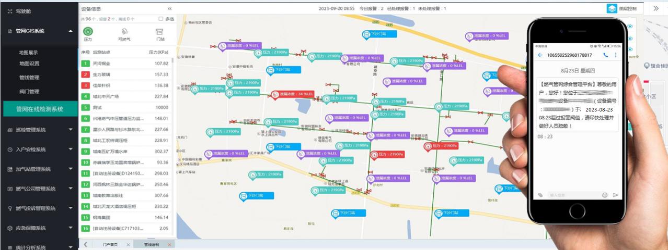Collapse the 管网GIS系统 menu section

tap(71, 31)
